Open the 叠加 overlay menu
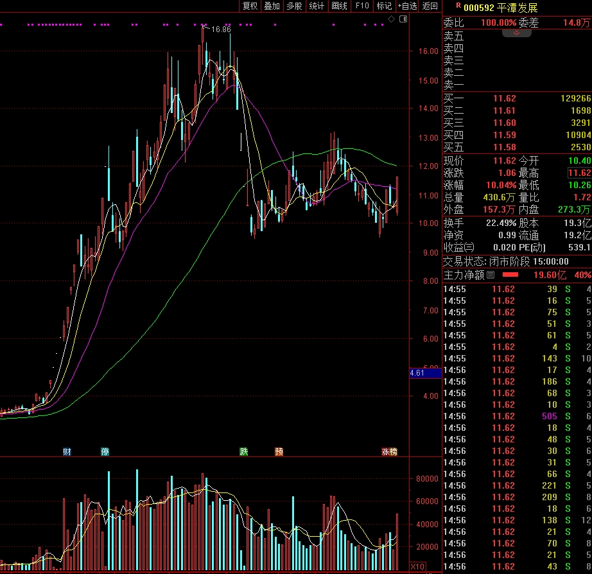 (272, 6)
